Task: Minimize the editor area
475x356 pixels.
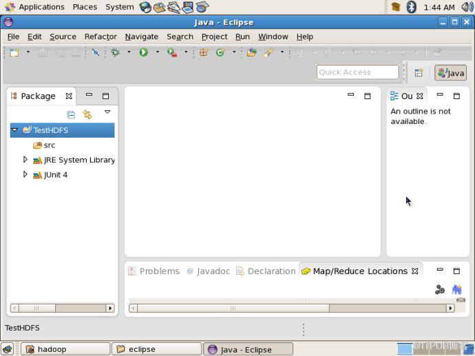Action: (x=351, y=94)
